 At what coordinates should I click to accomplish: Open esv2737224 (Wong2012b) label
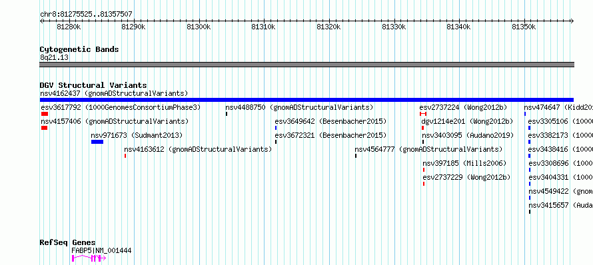pos(463,107)
